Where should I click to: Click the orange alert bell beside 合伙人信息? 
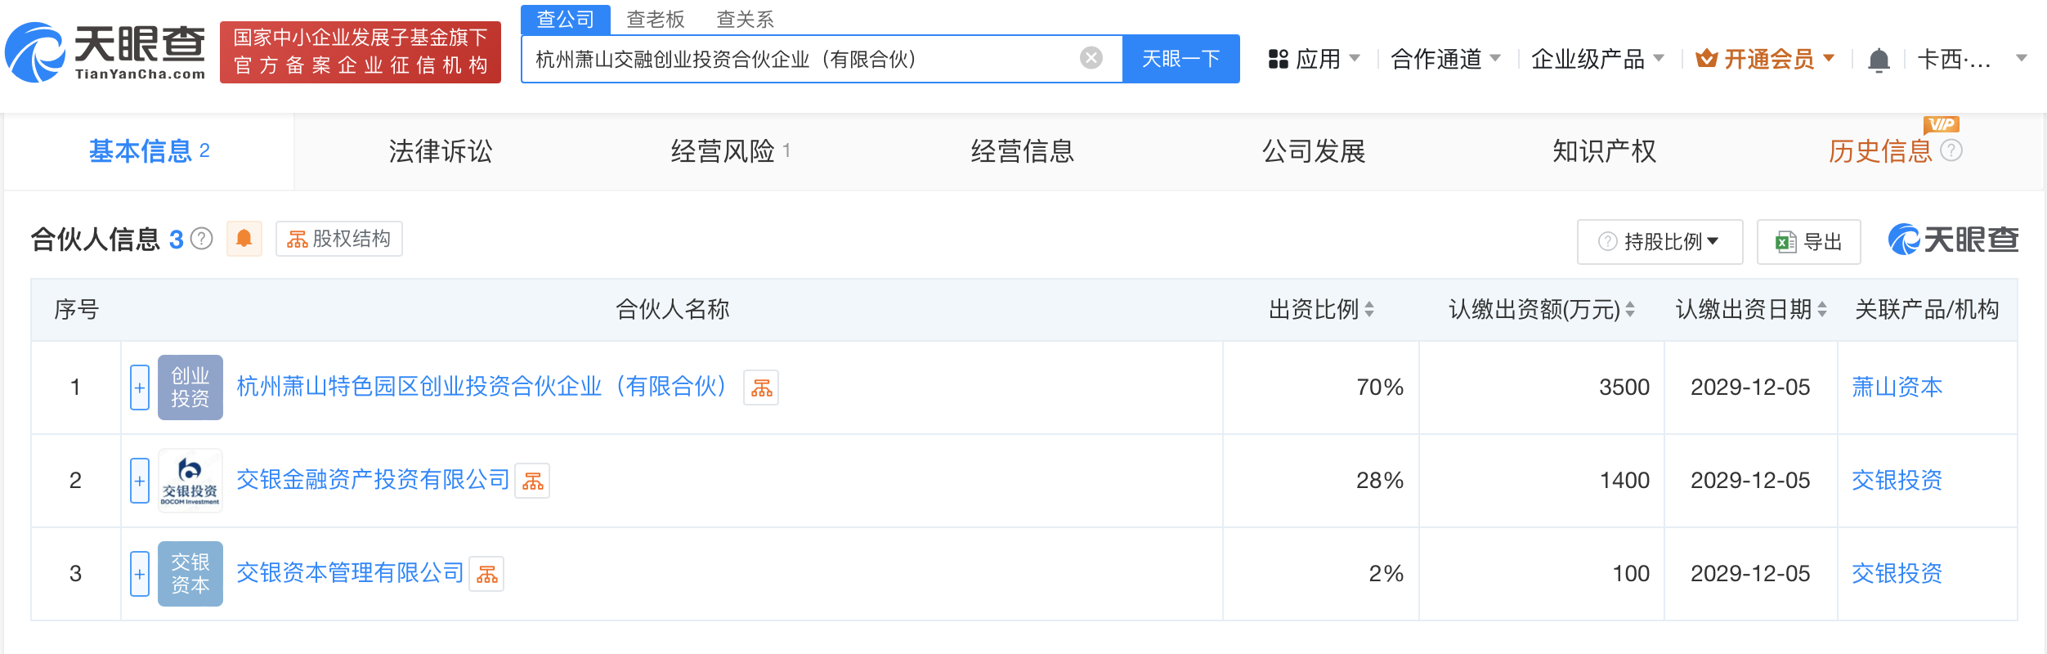244,239
